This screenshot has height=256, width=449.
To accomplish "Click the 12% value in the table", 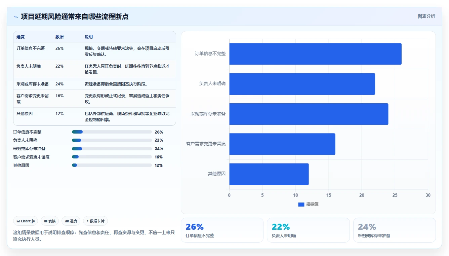I will (x=59, y=114).
